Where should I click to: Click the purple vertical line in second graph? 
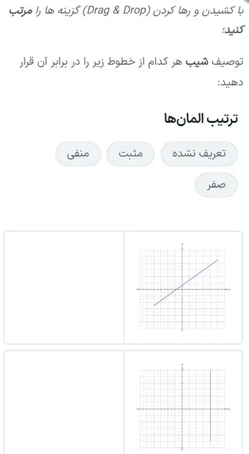click(x=210, y=405)
